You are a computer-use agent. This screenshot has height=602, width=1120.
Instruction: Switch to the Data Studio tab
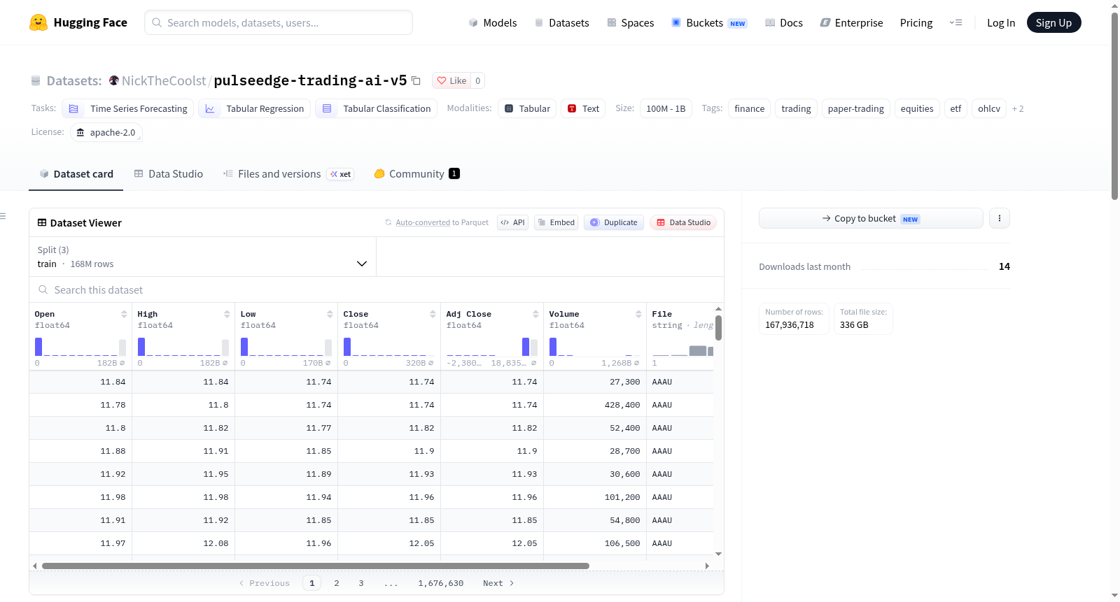click(168, 174)
